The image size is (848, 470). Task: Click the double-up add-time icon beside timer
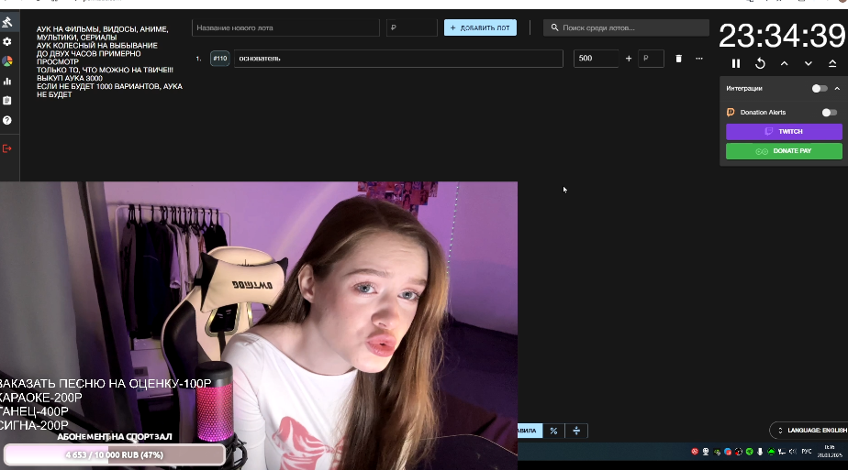coord(832,63)
